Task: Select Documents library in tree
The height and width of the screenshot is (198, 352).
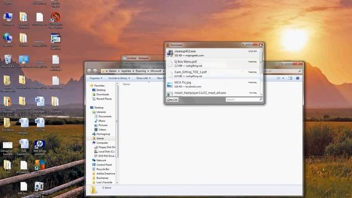Action: tap(103, 116)
